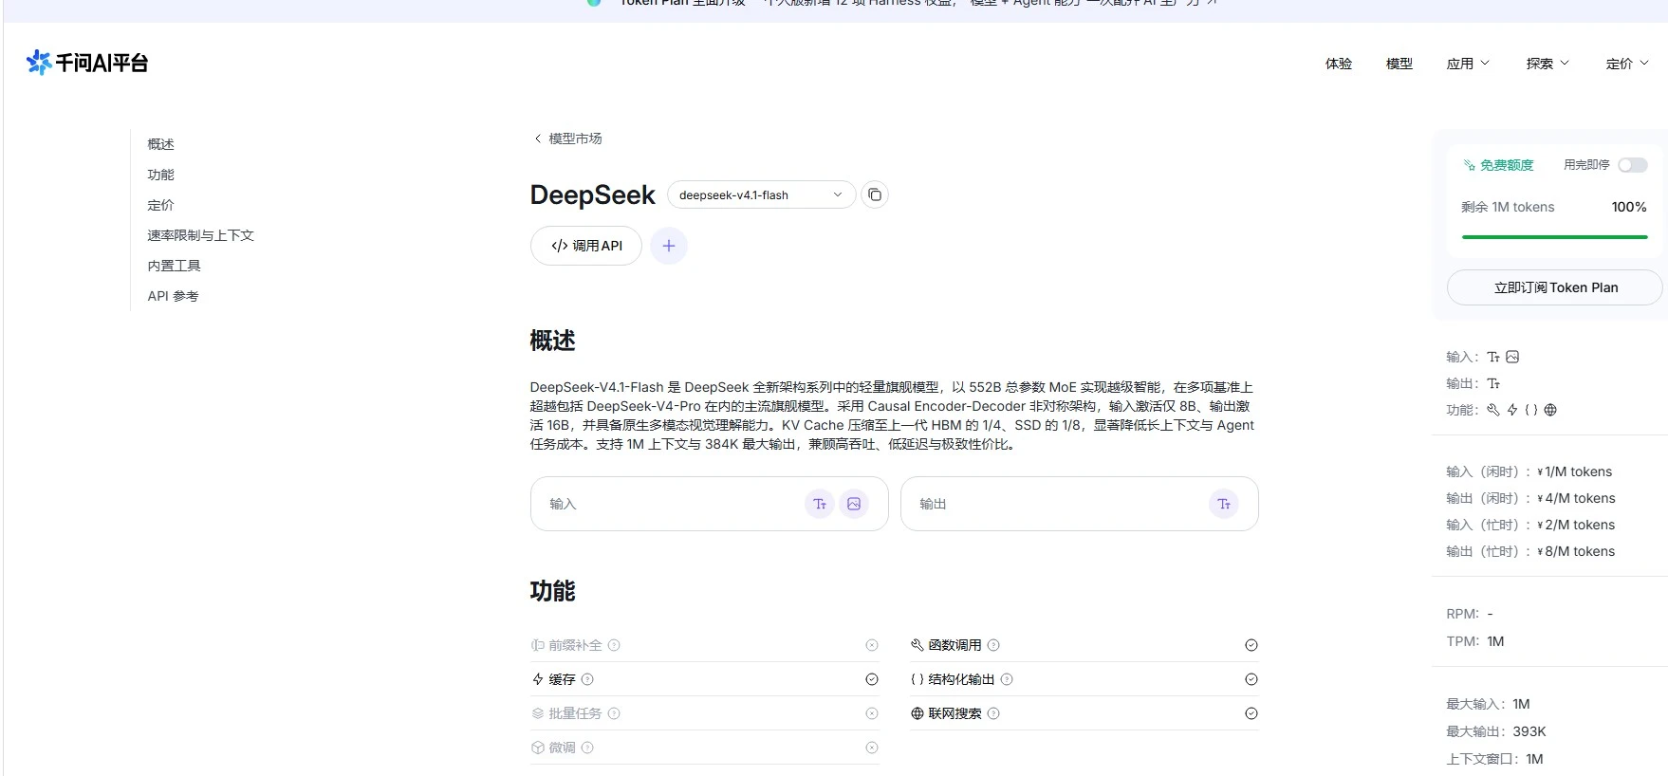Expand the 探索 menu
1668x776 pixels.
[1548, 64]
